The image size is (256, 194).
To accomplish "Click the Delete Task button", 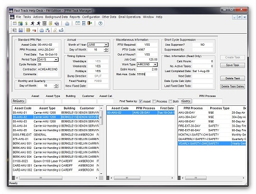I will pyautogui.click(x=233, y=78).
